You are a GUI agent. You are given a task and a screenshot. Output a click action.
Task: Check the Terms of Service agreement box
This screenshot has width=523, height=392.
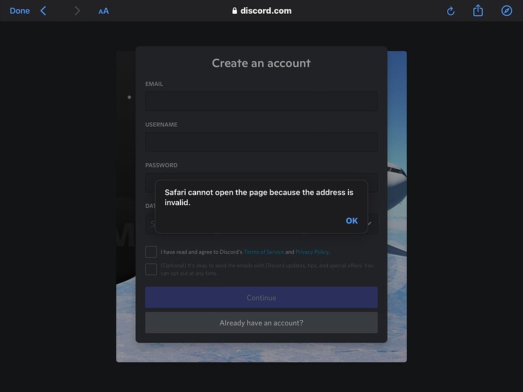[x=151, y=252]
